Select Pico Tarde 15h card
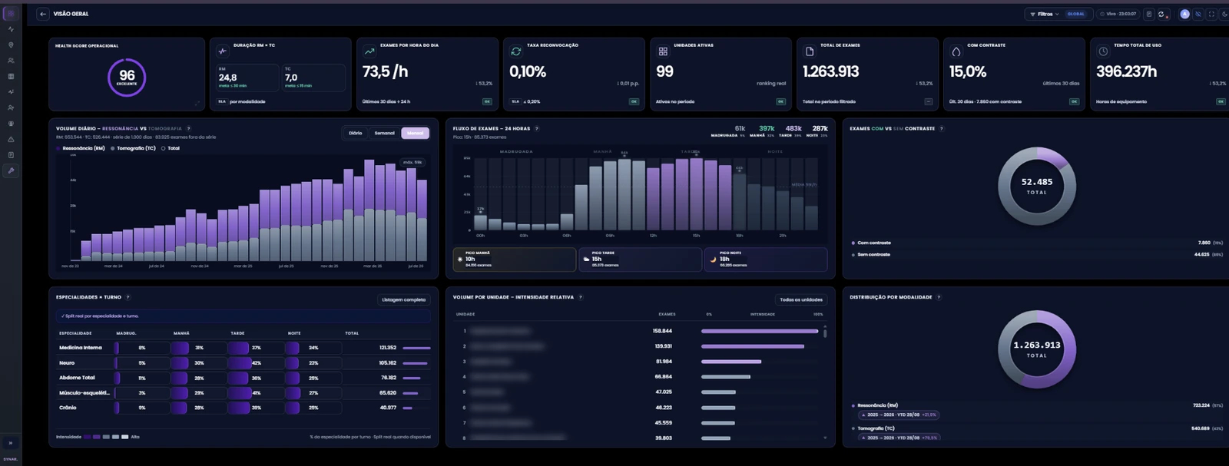 pyautogui.click(x=641, y=259)
